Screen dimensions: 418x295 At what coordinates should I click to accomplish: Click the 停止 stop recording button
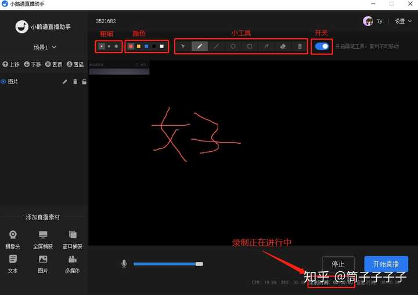338,264
